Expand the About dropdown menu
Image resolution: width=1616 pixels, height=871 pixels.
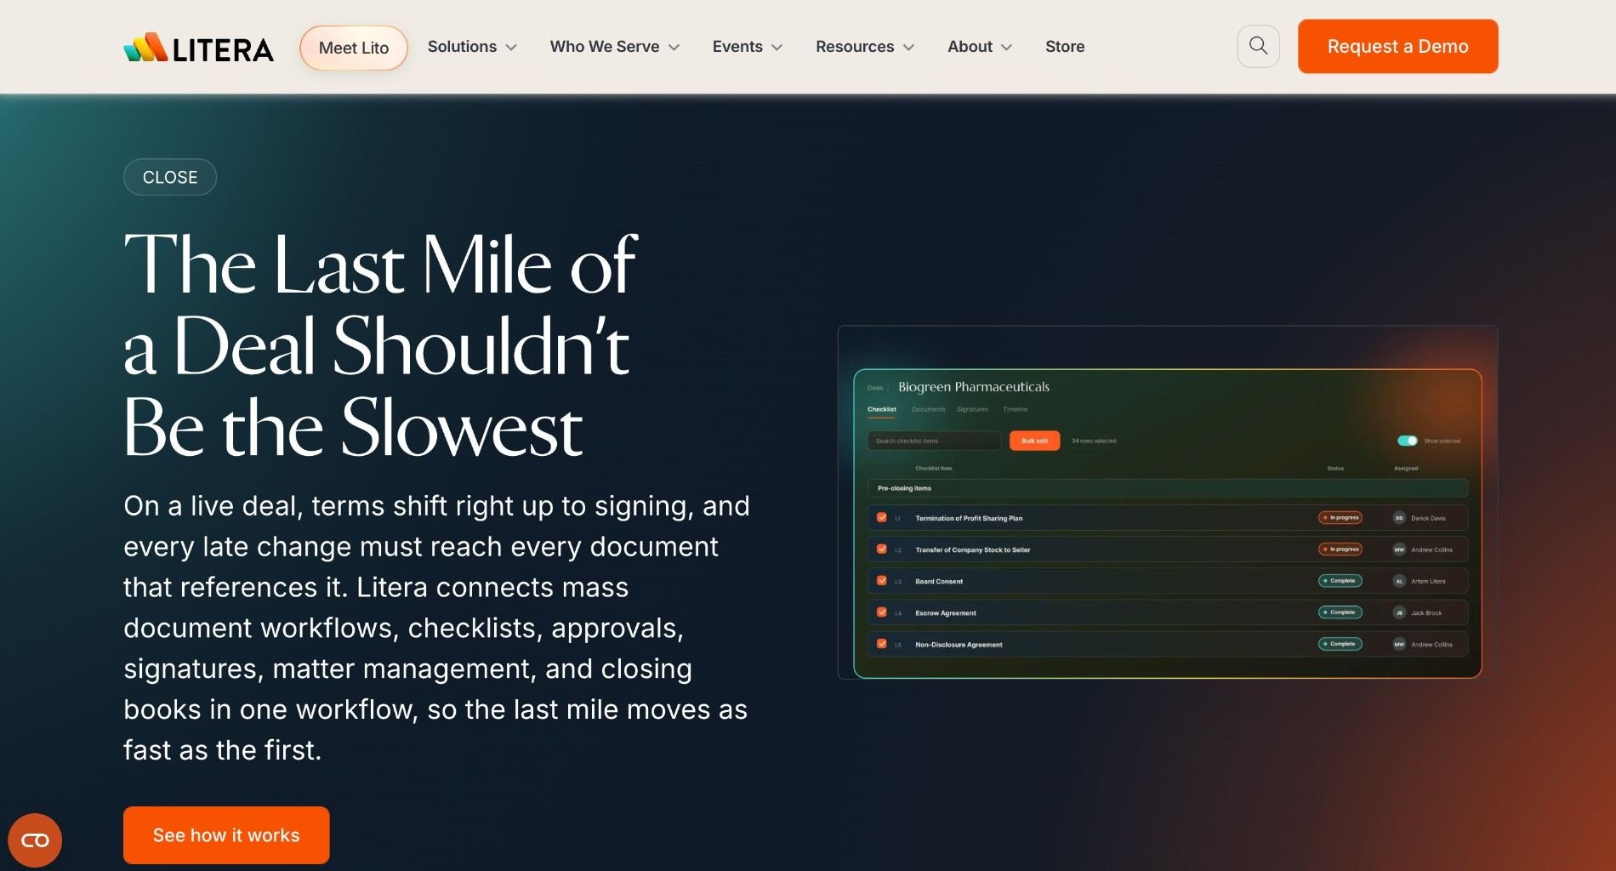click(980, 47)
